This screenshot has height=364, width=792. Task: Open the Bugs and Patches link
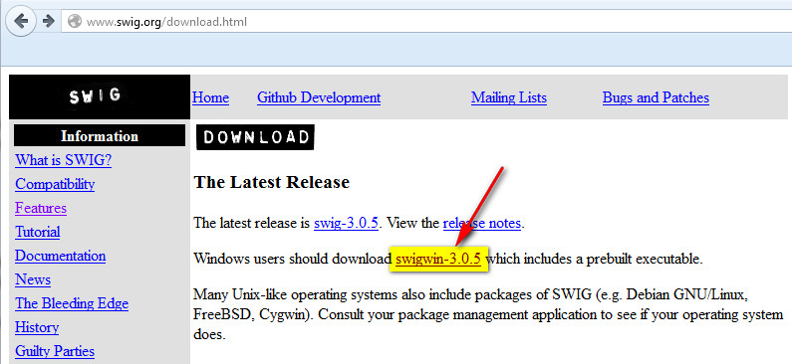pyautogui.click(x=656, y=97)
